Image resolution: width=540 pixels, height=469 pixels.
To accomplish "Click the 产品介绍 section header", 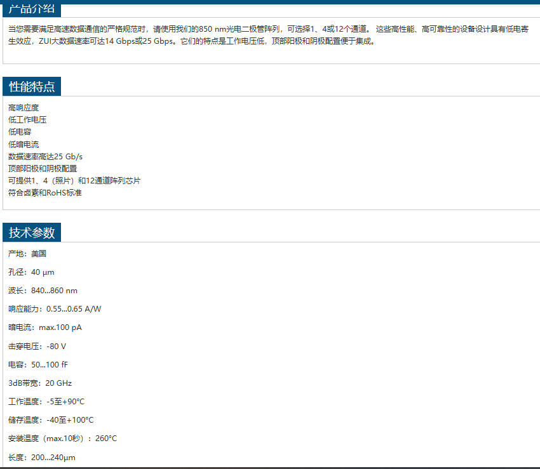I will (x=32, y=9).
